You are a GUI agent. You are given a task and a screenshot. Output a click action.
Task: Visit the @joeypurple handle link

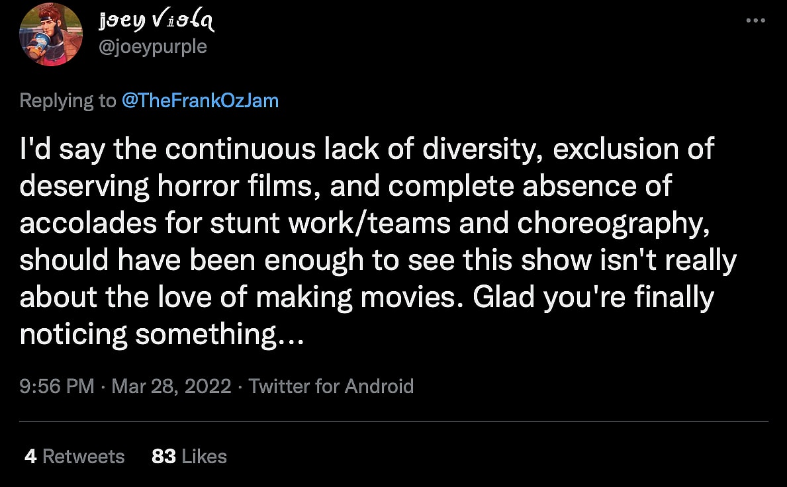click(x=152, y=47)
